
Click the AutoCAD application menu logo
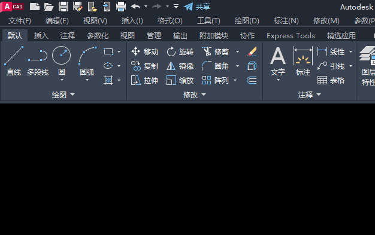click(x=13, y=7)
